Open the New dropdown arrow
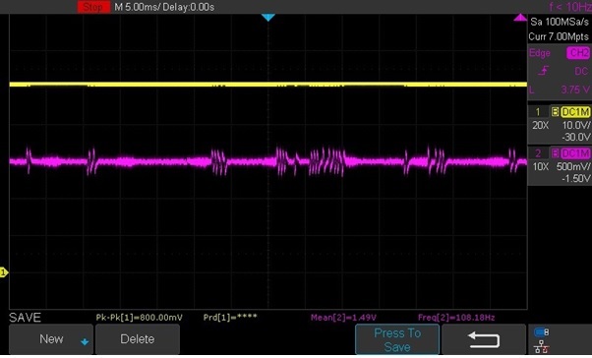 (85, 341)
